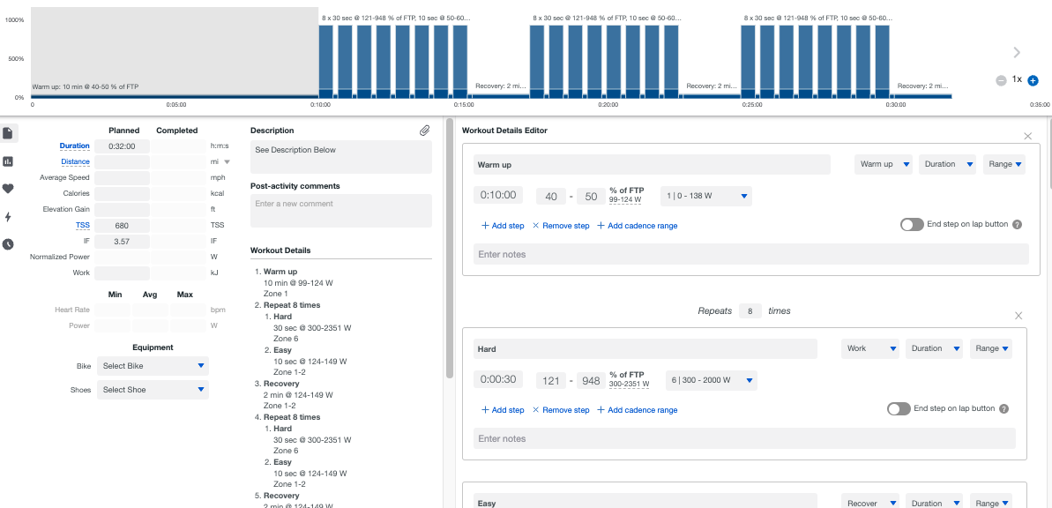
Task: Click the Post-activity comments field
Action: pyautogui.click(x=341, y=211)
